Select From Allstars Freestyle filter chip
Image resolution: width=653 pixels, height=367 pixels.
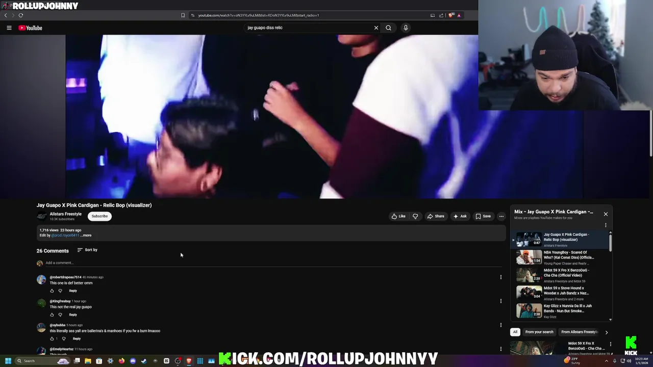579,332
